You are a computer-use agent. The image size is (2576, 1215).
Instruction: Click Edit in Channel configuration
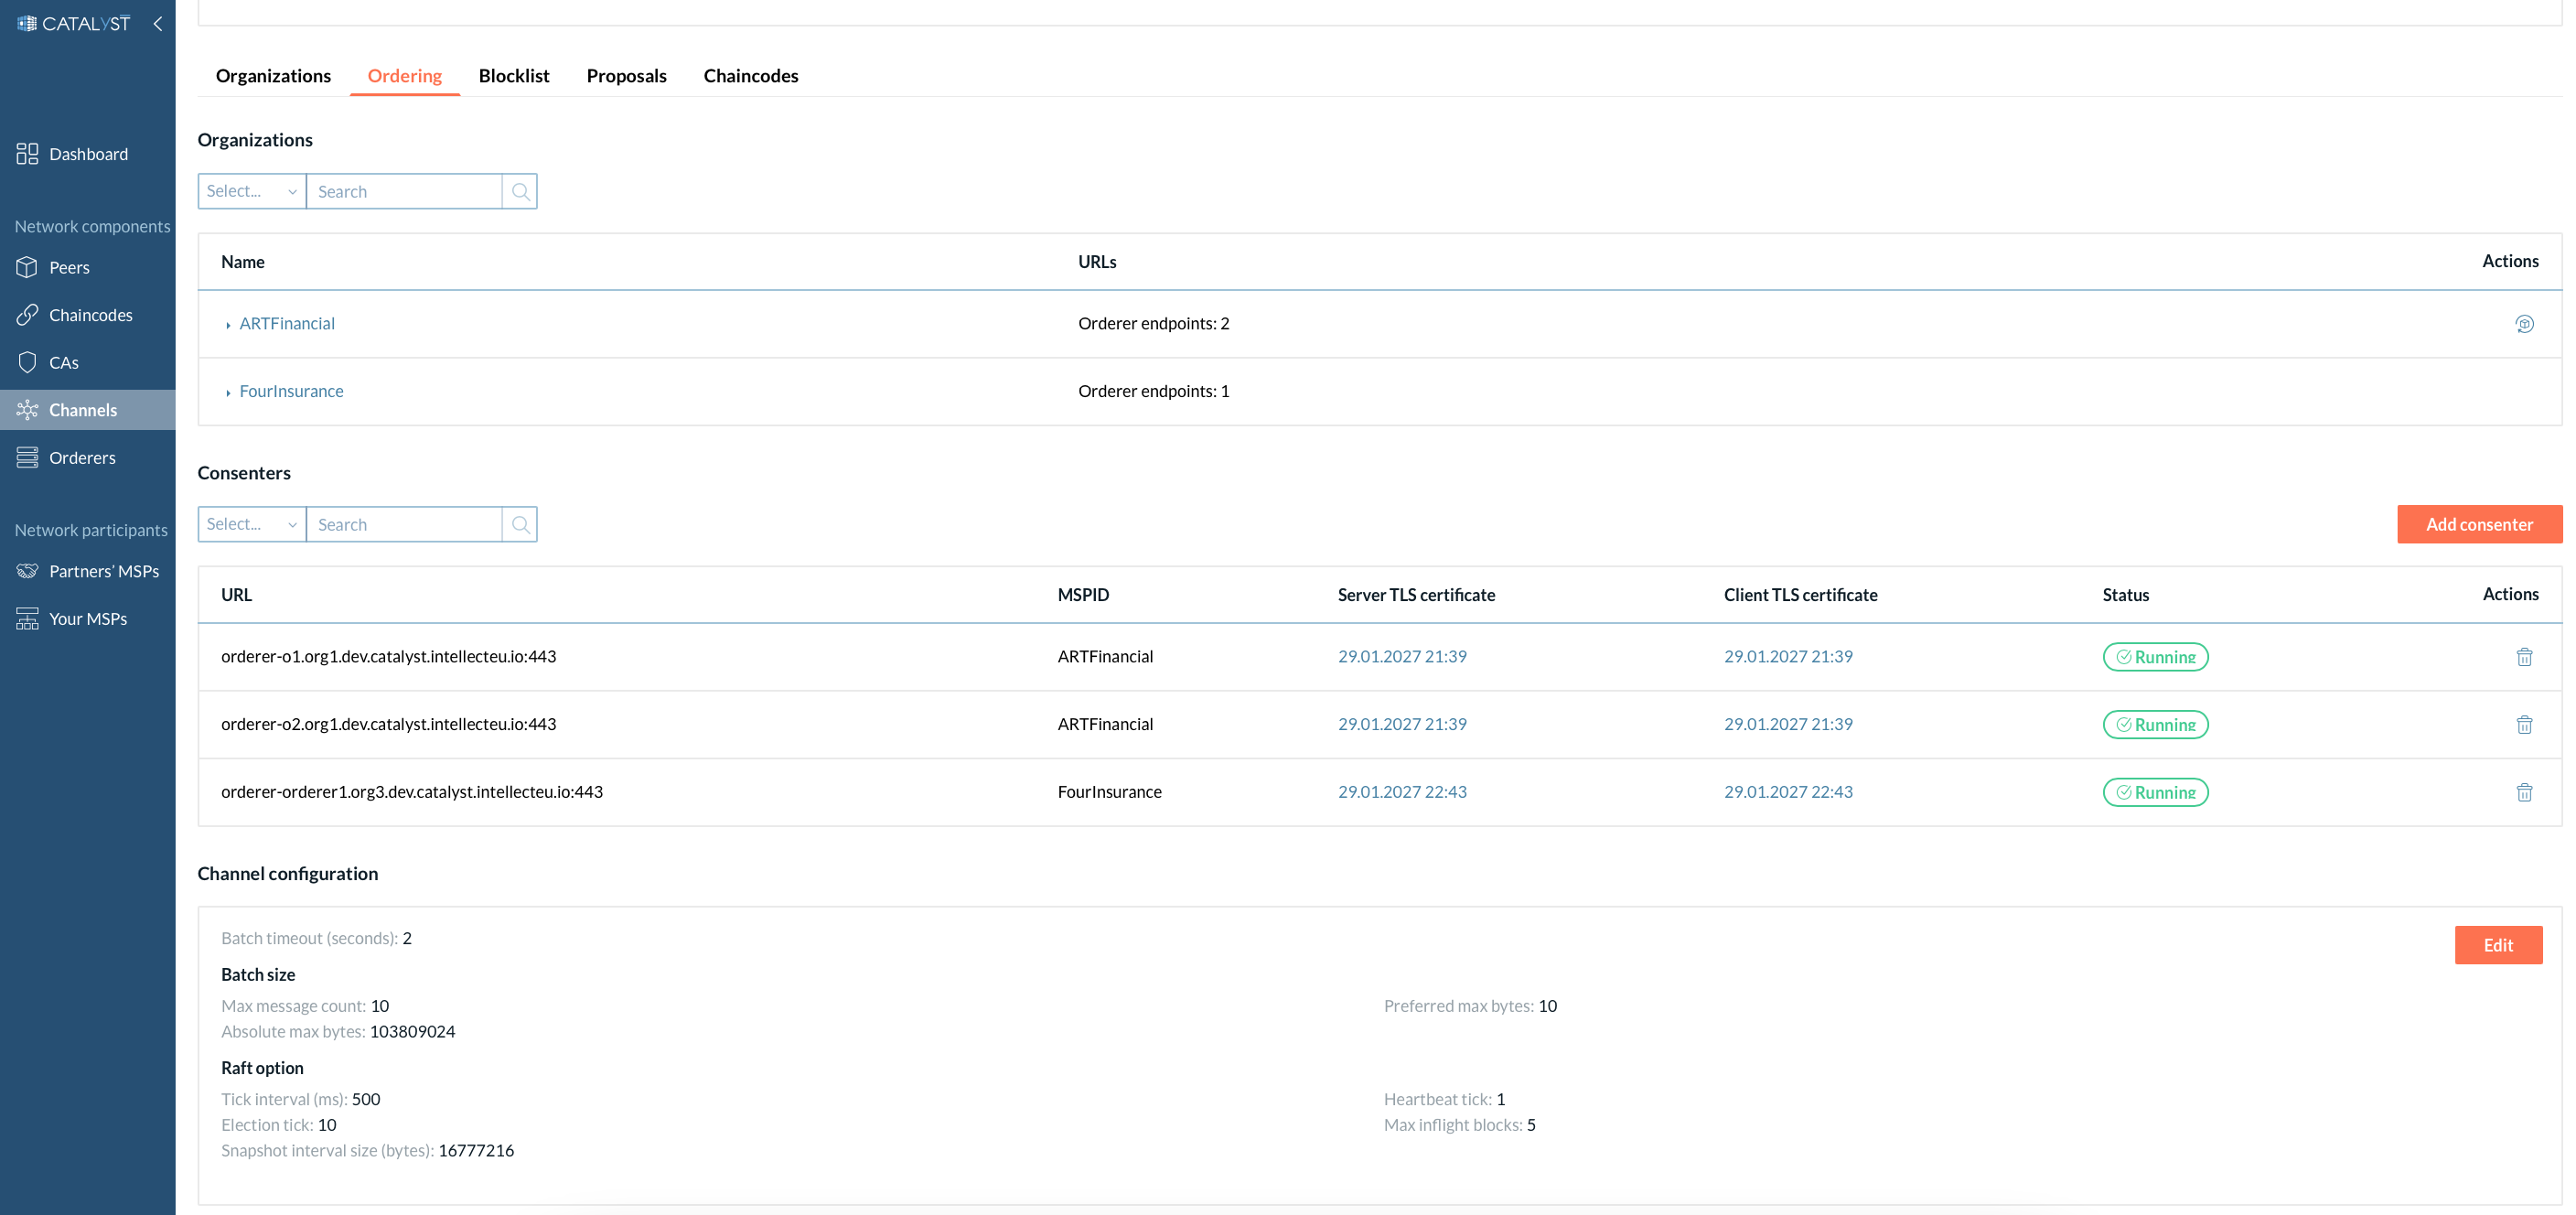pos(2497,945)
